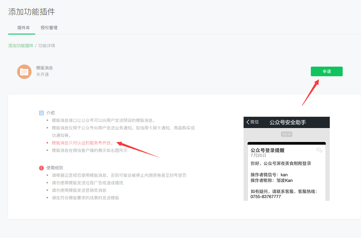Click the 14:14 timestamp in preview
This screenshot has height=238, width=361.
pyautogui.click(x=287, y=134)
